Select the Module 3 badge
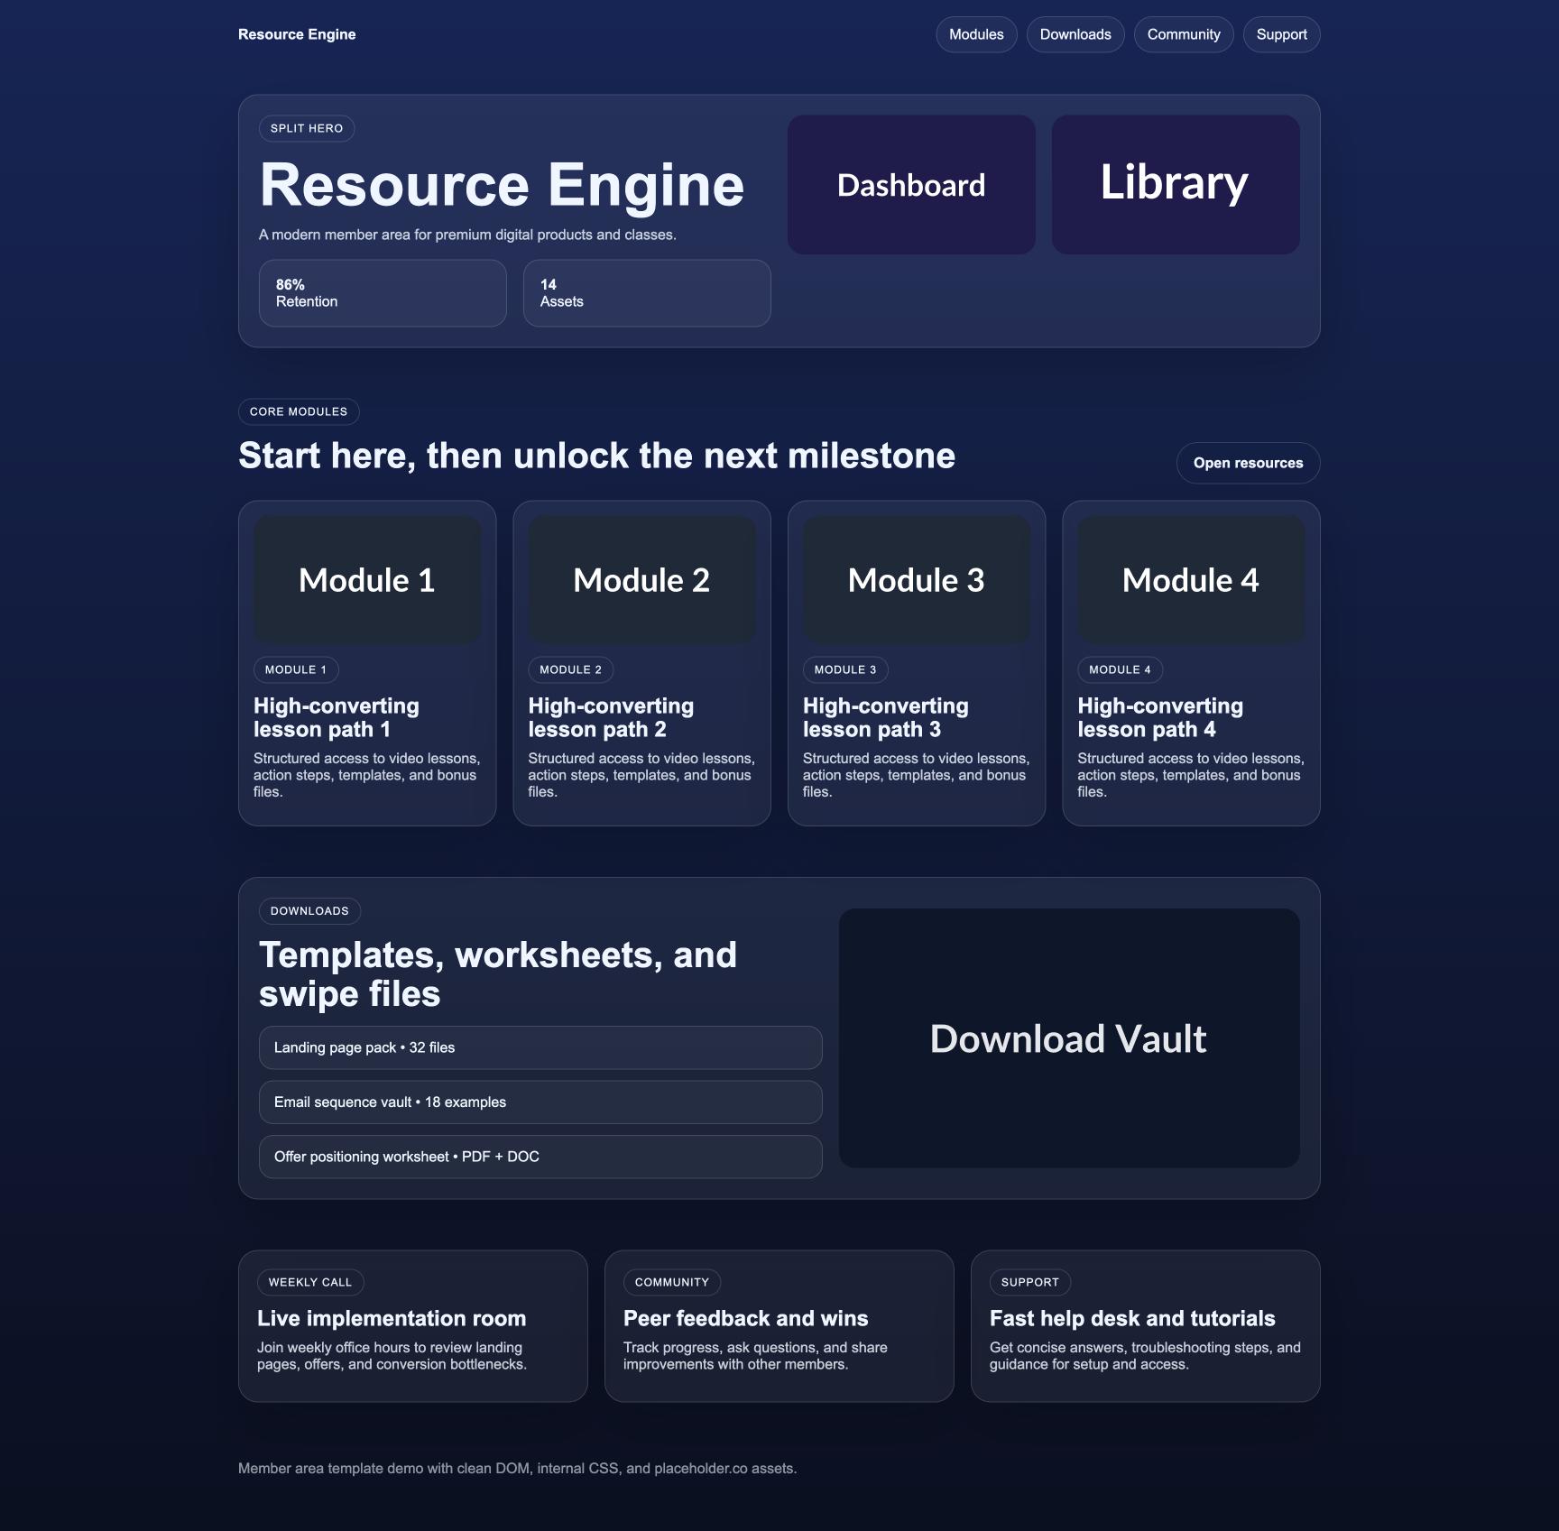 pyautogui.click(x=844, y=669)
